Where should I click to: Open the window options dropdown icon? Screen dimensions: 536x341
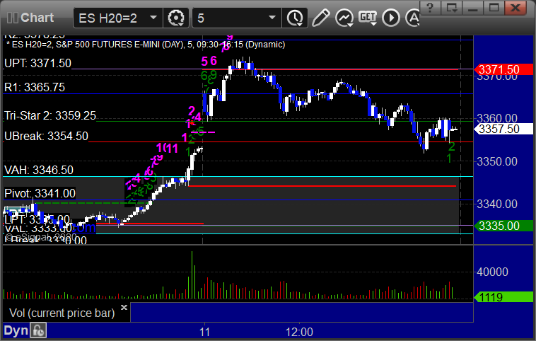coord(451,8)
